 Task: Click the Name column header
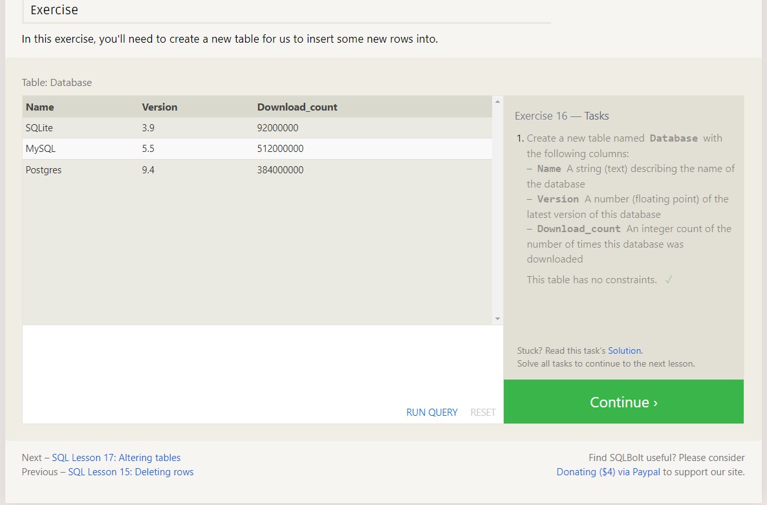point(39,107)
